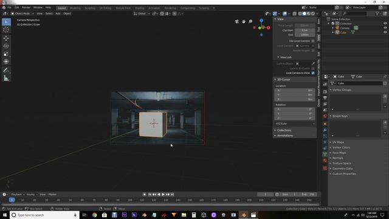Screen dimensions: 389x219
Task: Click the pan view hand icon
Action: click(x=244, y=22)
